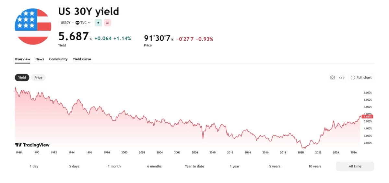
Task: Select the 6 months range
Action: tap(154, 166)
